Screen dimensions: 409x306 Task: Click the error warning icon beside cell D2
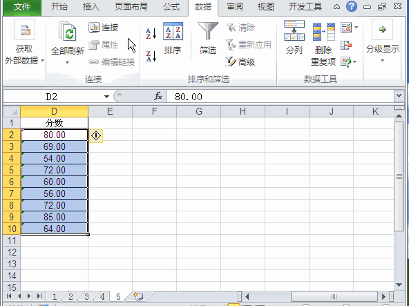(x=96, y=135)
